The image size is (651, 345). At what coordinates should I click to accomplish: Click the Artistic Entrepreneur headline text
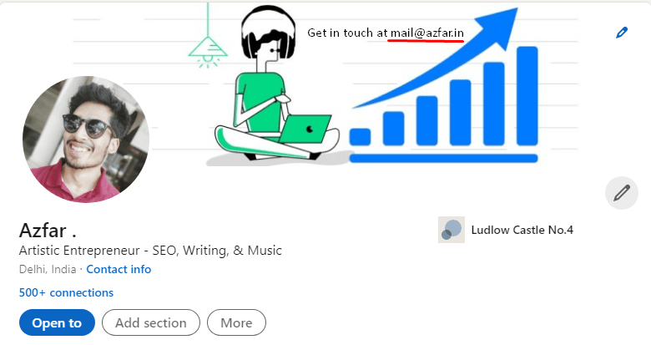[x=150, y=251]
